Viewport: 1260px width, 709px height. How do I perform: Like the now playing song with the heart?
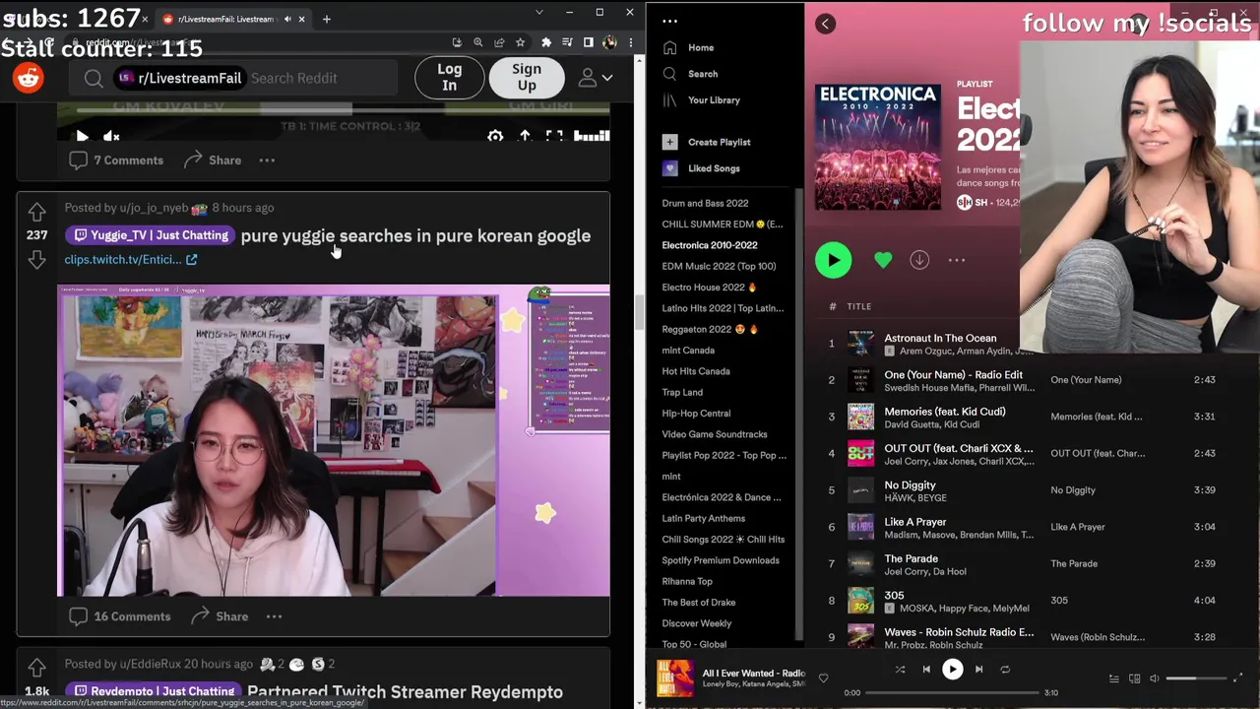(823, 677)
